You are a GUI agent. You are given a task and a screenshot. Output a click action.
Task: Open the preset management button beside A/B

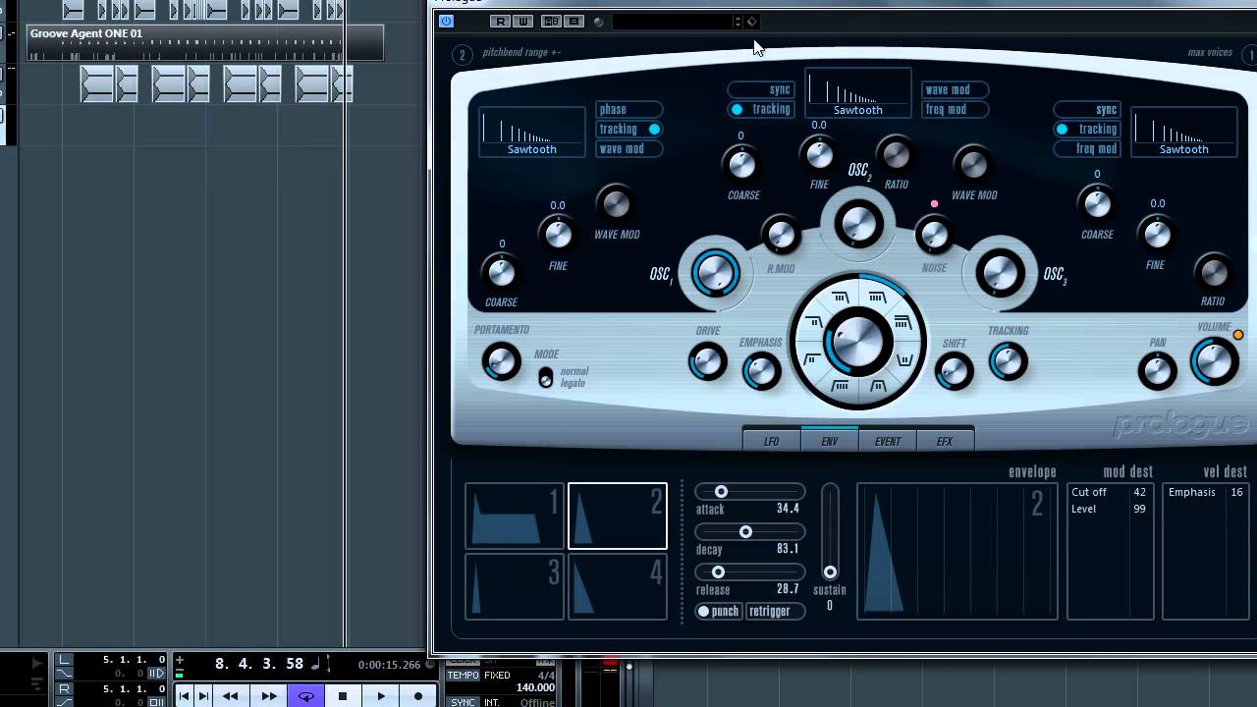574,21
